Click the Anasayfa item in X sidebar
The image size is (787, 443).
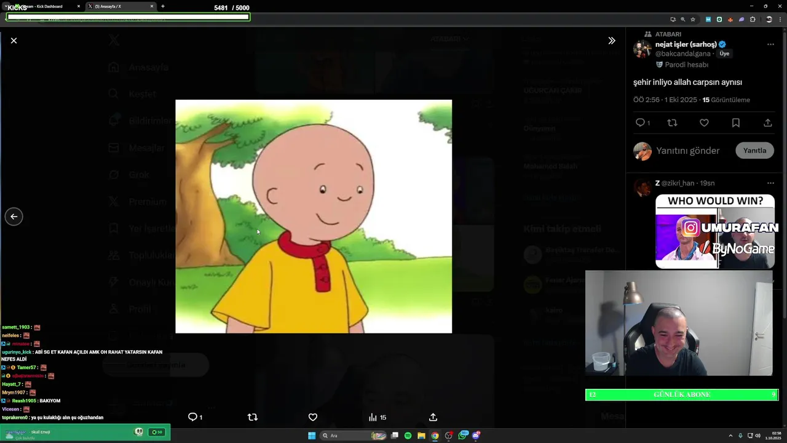138,67
